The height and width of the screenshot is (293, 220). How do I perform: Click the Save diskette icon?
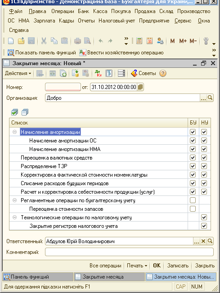pos(31,41)
